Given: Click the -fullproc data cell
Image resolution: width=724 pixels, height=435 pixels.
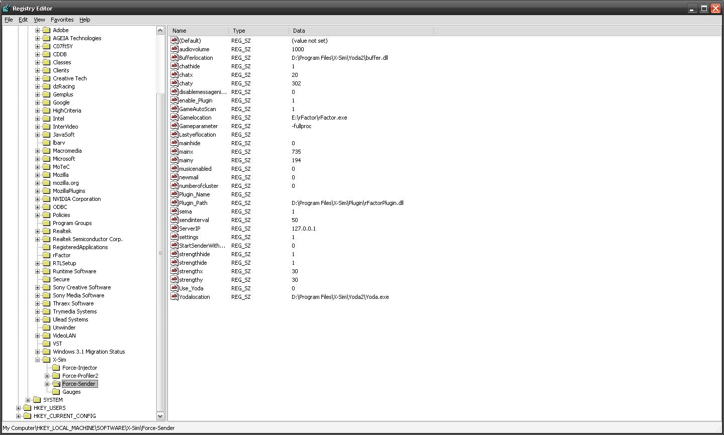Looking at the screenshot, I should (301, 126).
